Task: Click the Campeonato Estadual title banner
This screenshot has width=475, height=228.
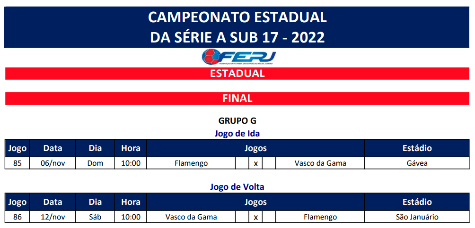Action: (x=237, y=26)
